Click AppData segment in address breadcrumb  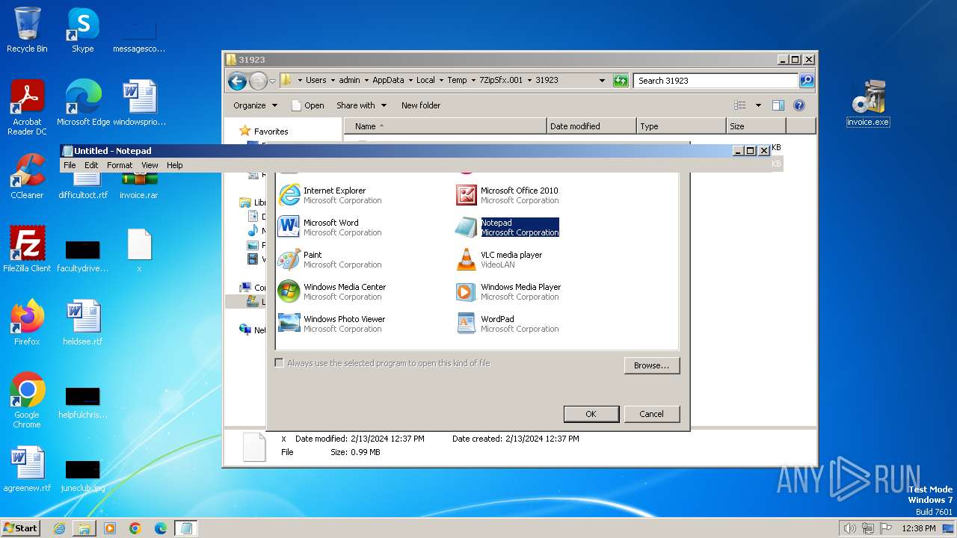point(388,80)
